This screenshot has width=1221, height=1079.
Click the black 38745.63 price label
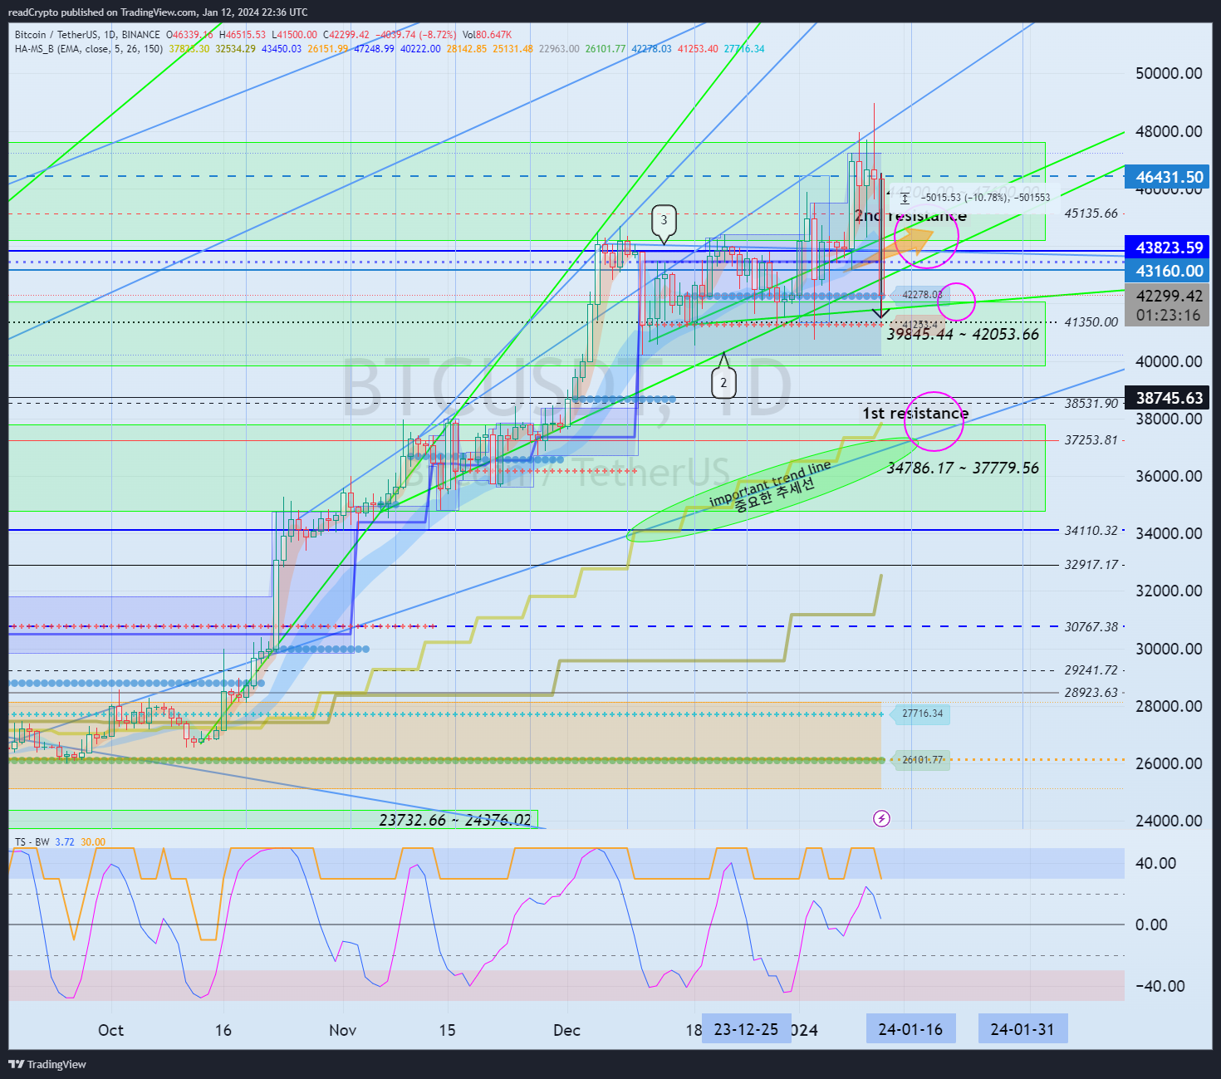point(1169,398)
